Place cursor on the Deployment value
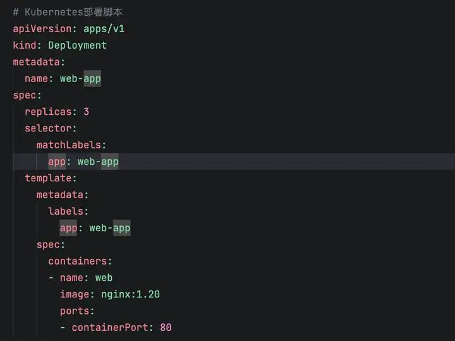The height and width of the screenshot is (341, 455). click(77, 45)
